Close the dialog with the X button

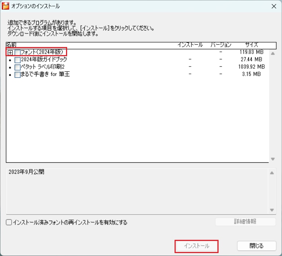[x=274, y=6]
